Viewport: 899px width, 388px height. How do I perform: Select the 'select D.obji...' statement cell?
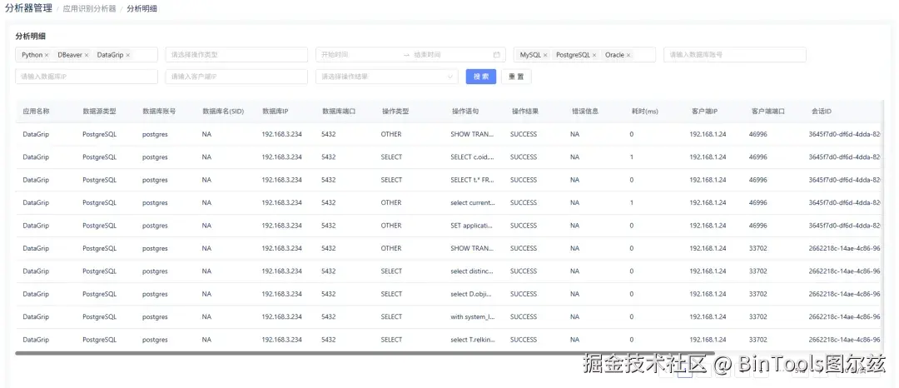click(471, 294)
